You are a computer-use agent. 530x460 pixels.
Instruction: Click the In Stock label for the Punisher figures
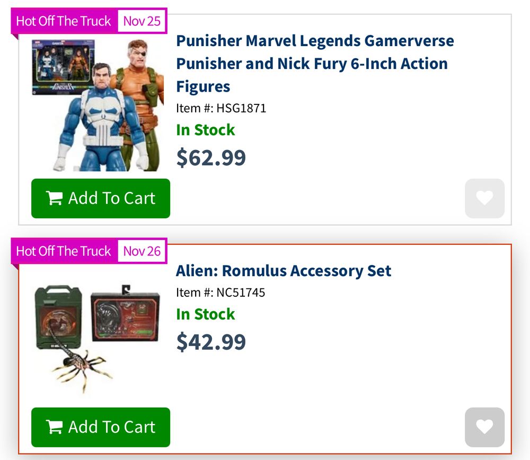(x=206, y=130)
